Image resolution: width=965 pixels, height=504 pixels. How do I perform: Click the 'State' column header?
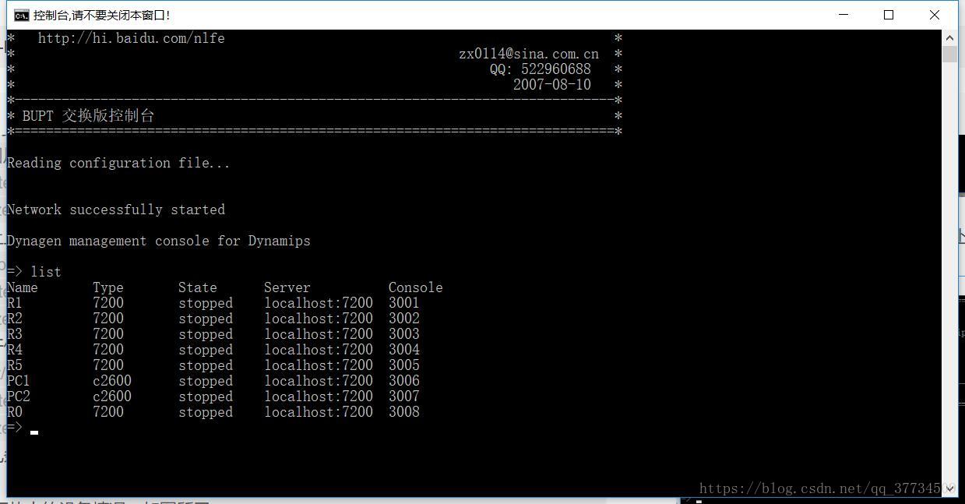(198, 287)
